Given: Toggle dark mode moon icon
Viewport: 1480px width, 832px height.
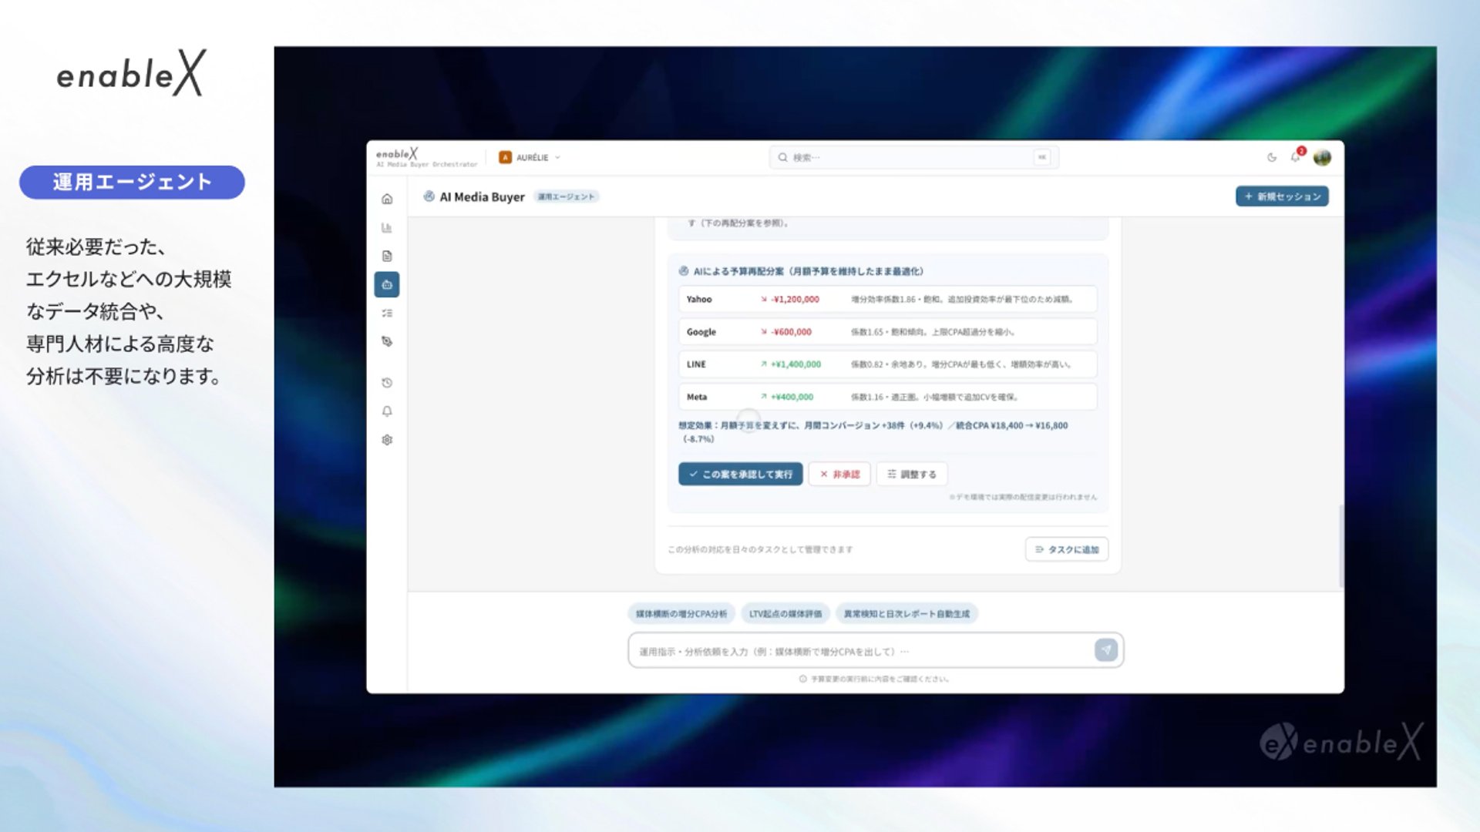Looking at the screenshot, I should point(1272,157).
